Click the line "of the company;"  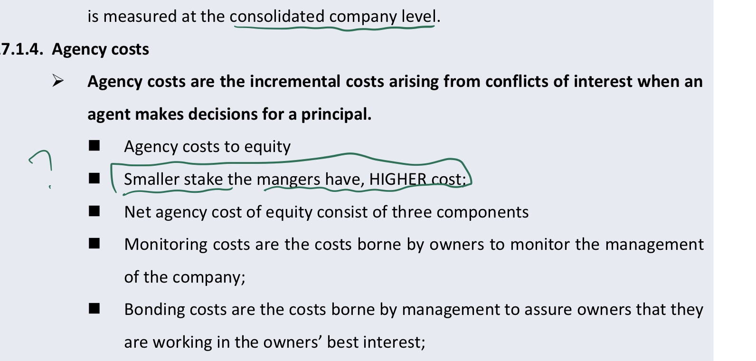[x=185, y=277]
